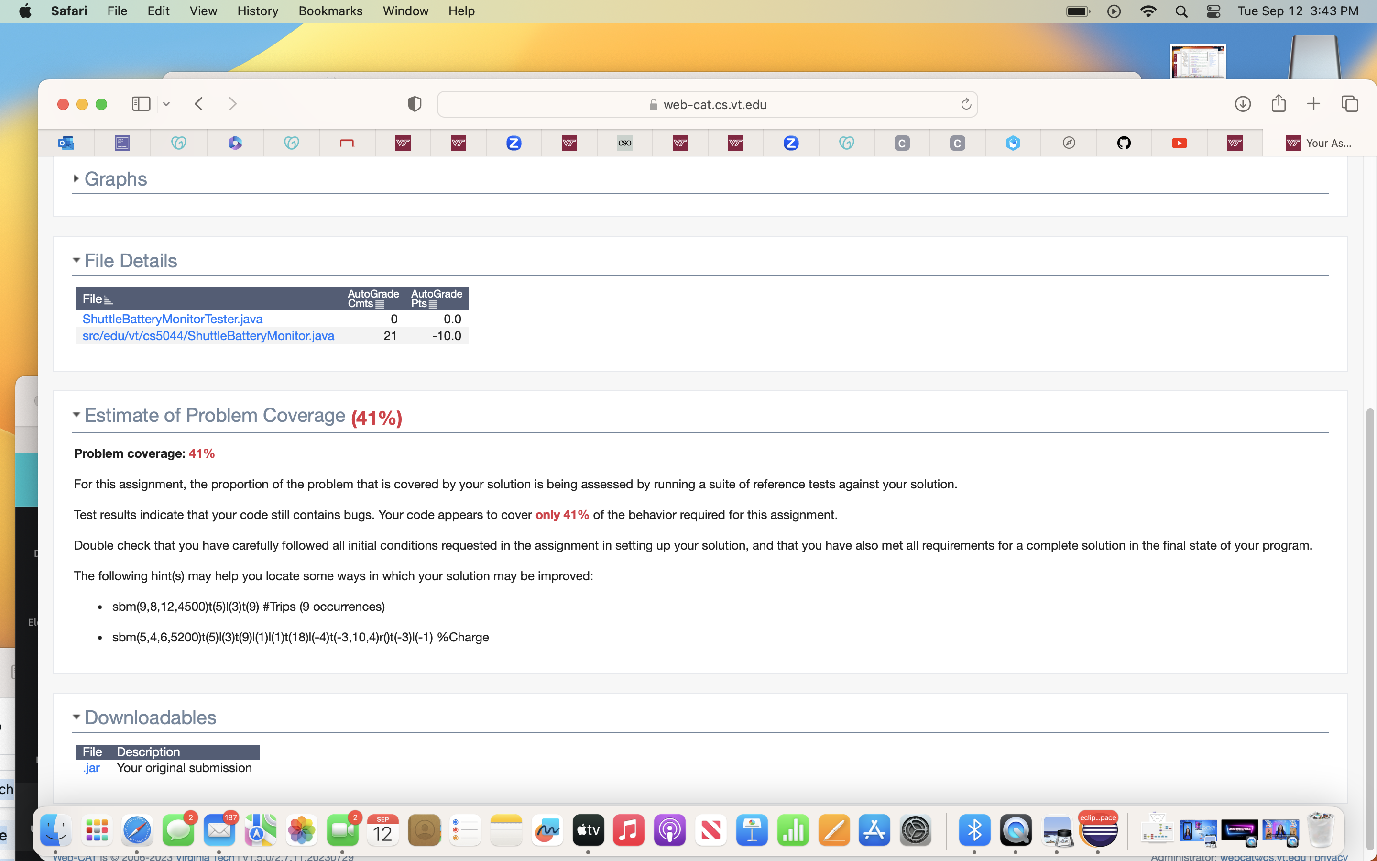Click the Safari sidebar toggle icon
Image resolution: width=1377 pixels, height=861 pixels.
(x=141, y=104)
